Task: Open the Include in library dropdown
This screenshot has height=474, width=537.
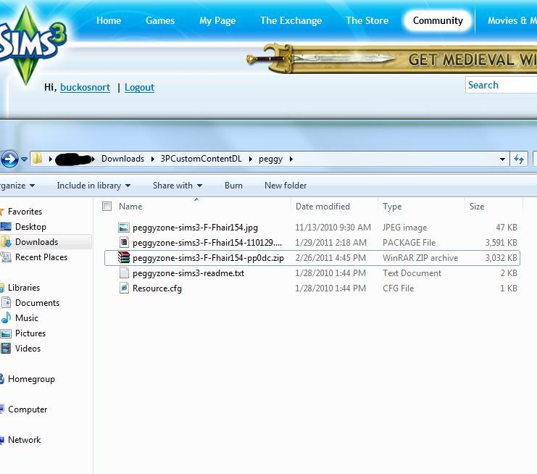Action: pos(93,186)
